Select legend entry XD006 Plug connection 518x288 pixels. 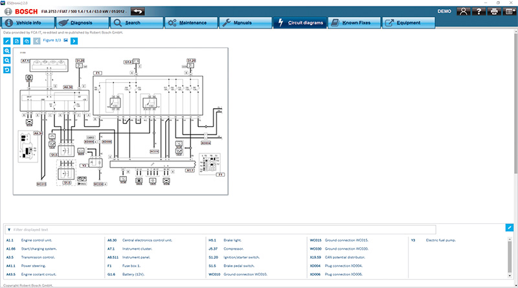click(x=336, y=274)
